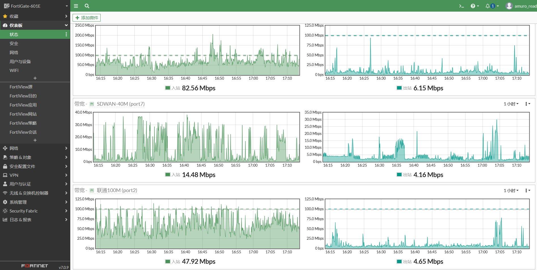The image size is (537, 270).
Task: Click the 收藏 star icon
Action: (5, 16)
